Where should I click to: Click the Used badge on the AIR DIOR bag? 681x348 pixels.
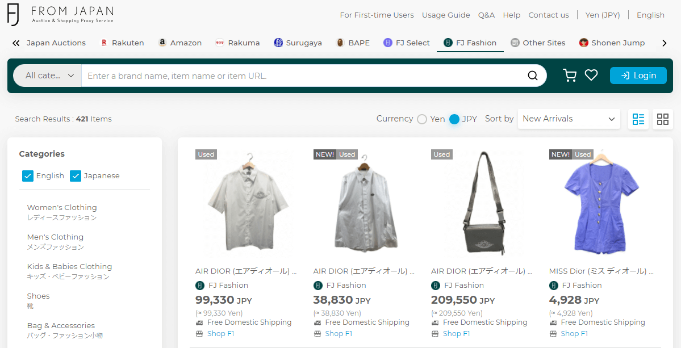442,154
